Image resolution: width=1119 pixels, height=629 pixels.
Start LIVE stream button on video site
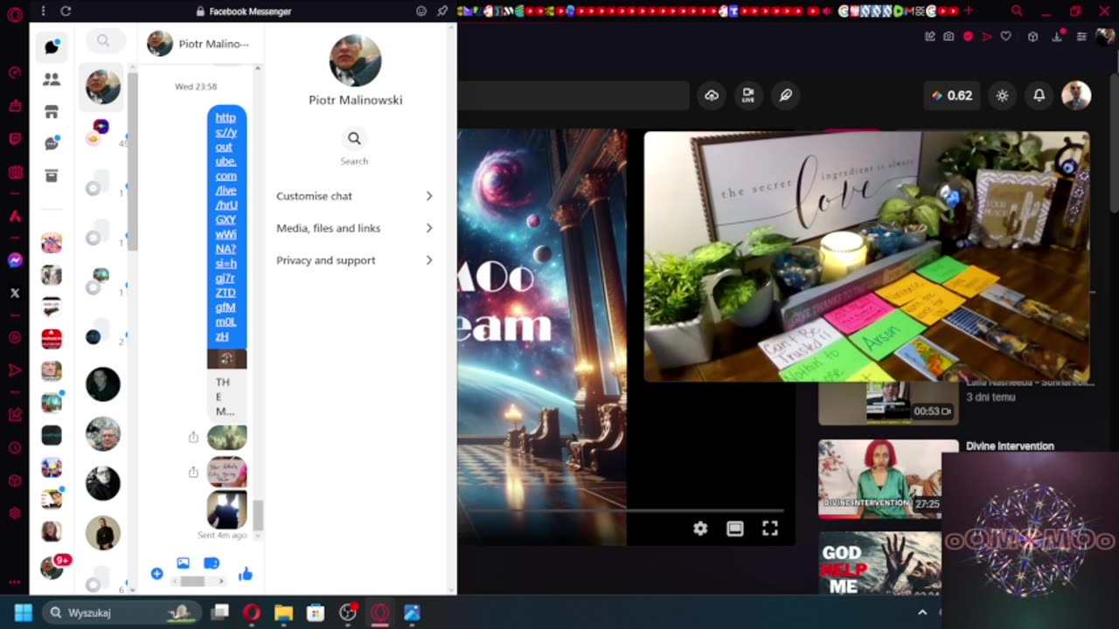click(x=748, y=95)
